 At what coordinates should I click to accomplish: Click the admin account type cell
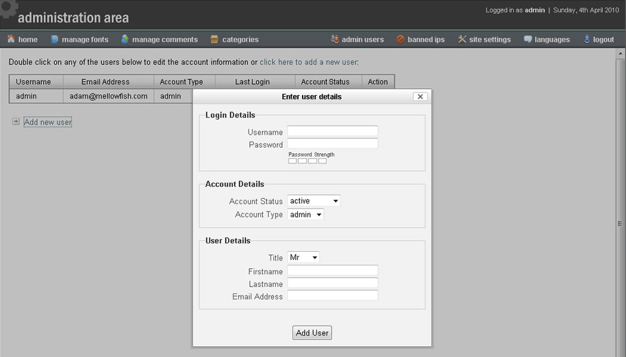pos(174,96)
